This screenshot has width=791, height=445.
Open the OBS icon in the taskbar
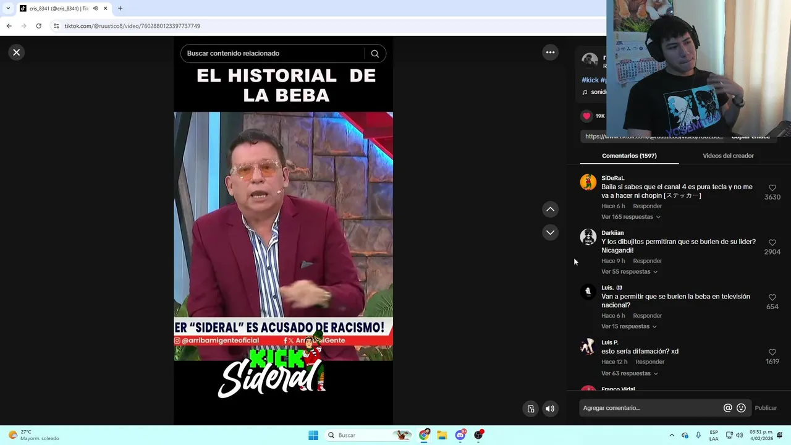click(x=478, y=435)
